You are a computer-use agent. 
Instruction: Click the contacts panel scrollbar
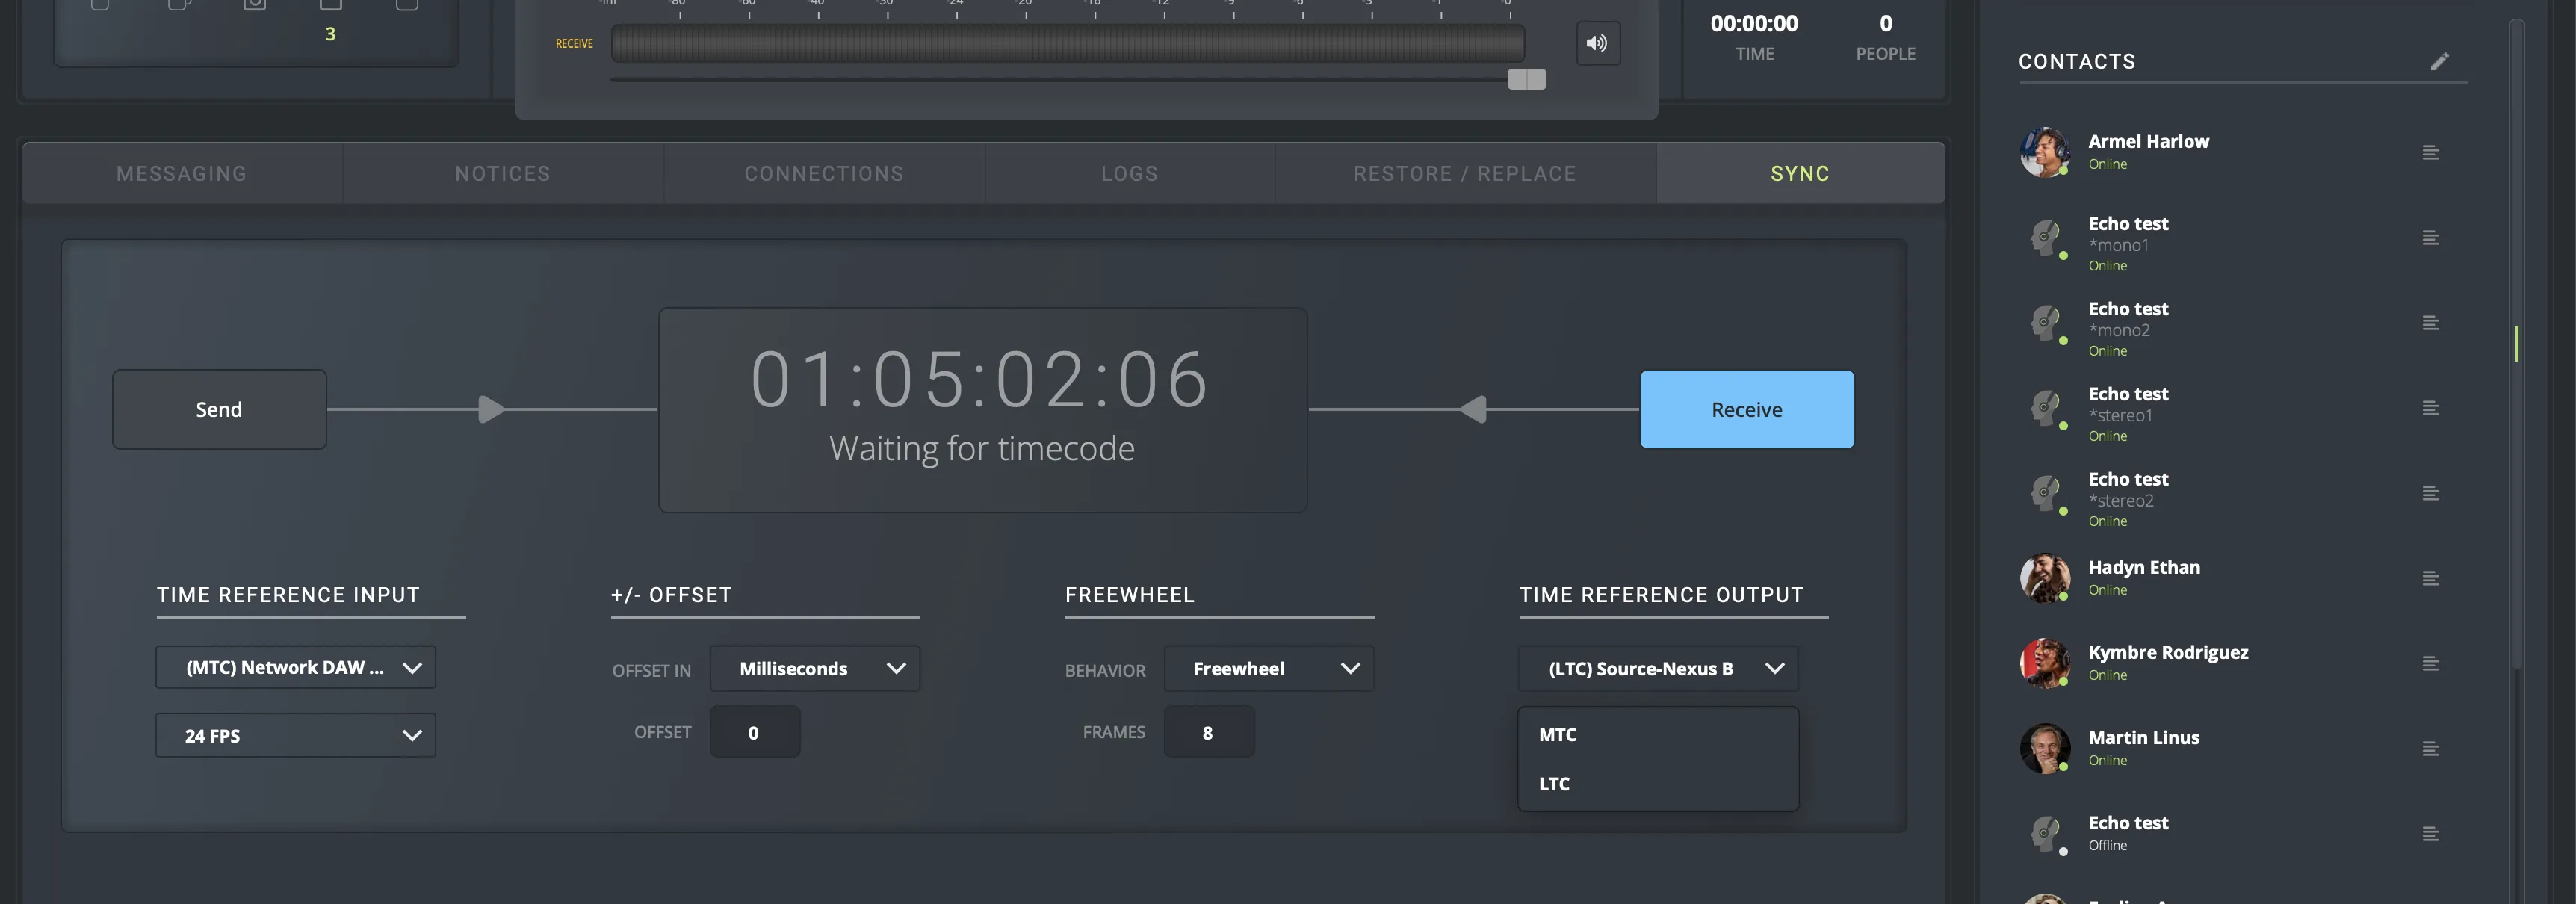click(x=2517, y=344)
